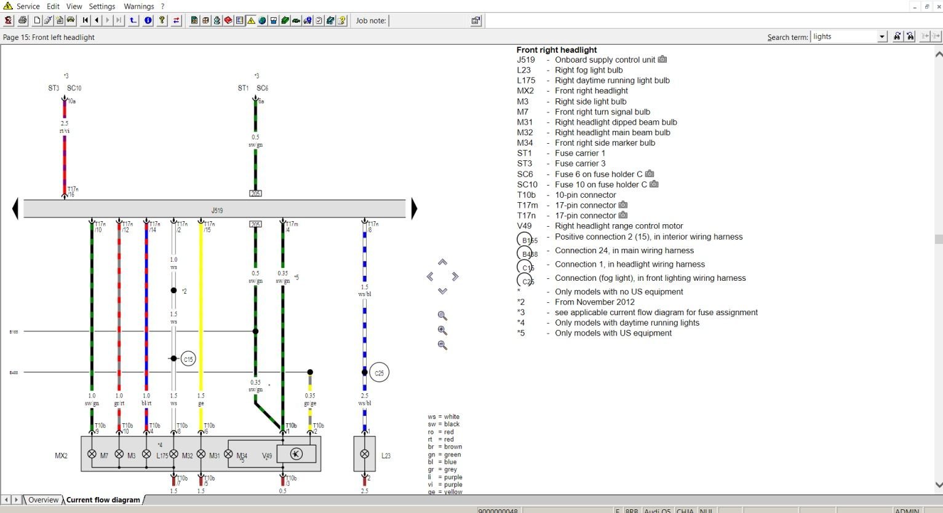The image size is (943, 513).
Task: Open the blue info circle icon
Action: point(147,20)
